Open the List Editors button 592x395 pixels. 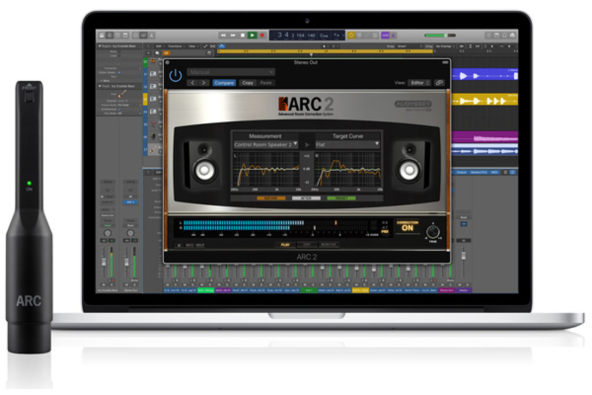488,35
